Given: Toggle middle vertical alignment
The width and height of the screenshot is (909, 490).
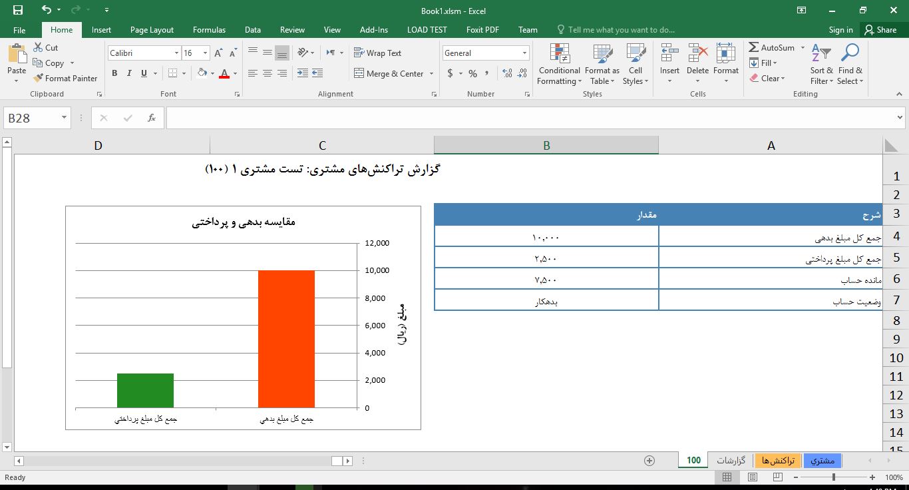Looking at the screenshot, I should pyautogui.click(x=268, y=53).
